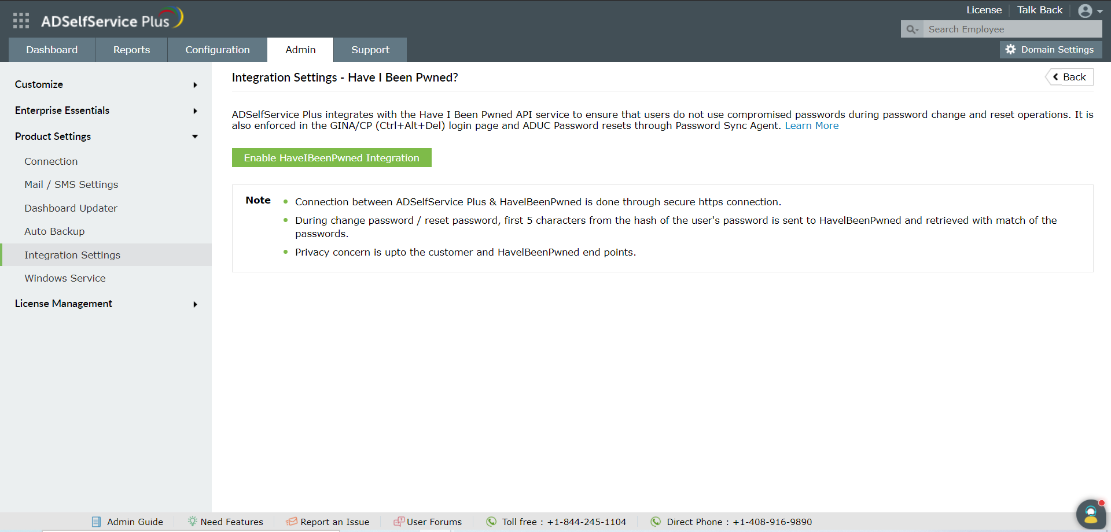Collapse the Product Settings section
Viewport: 1111px width, 532px height.
point(106,136)
